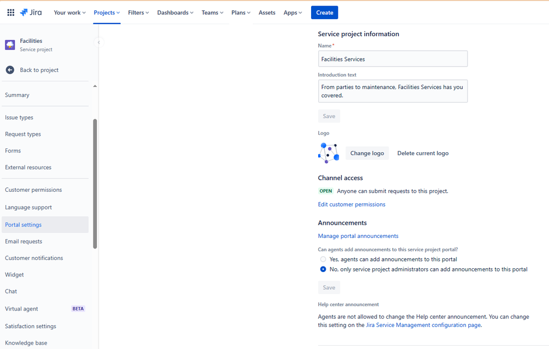Click Save under Introduction text
The width and height of the screenshot is (549, 349).
tap(329, 116)
